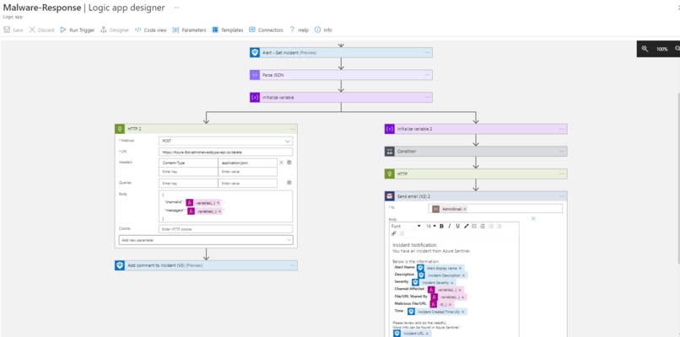Click the HTTP 2 lightbulb icon
Screen dimensions: 680x337
tap(120, 129)
